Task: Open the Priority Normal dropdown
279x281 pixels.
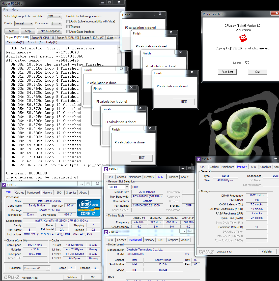Action: pos(24,23)
